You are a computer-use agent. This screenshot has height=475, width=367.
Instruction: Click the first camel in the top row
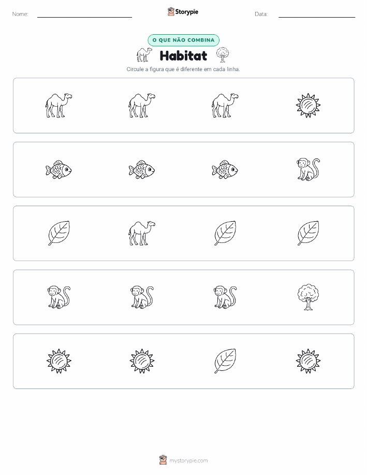(58, 106)
